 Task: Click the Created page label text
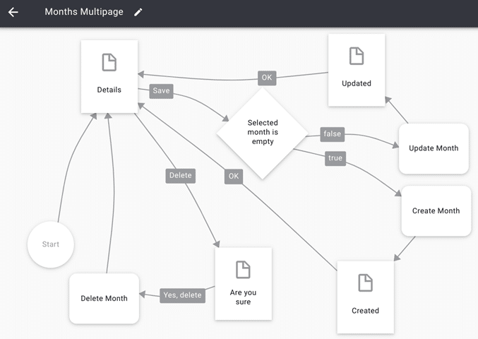click(x=365, y=311)
